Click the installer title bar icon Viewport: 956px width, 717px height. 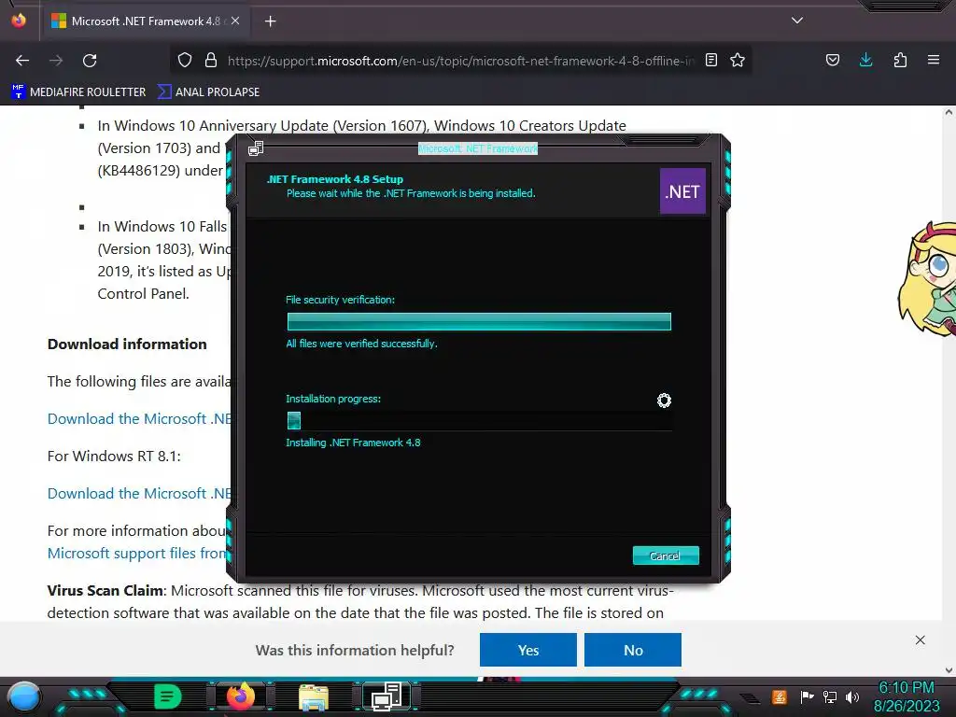[256, 148]
